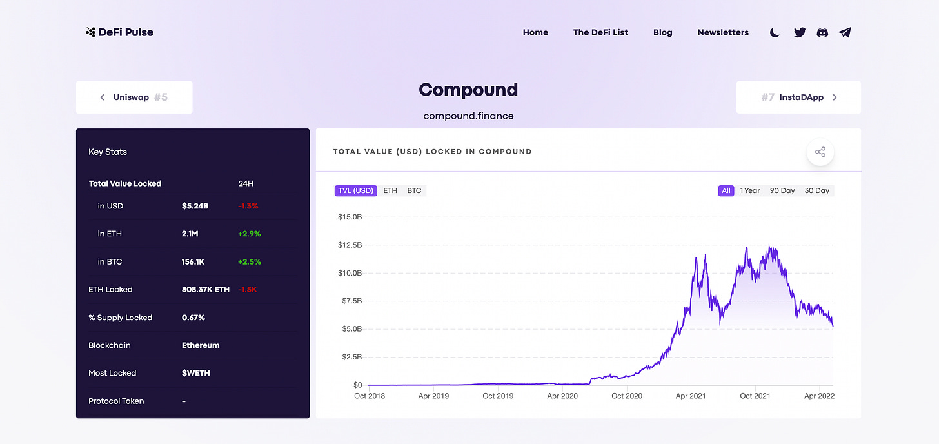Go to previous project Uniswap #5
939x444 pixels.
click(134, 97)
